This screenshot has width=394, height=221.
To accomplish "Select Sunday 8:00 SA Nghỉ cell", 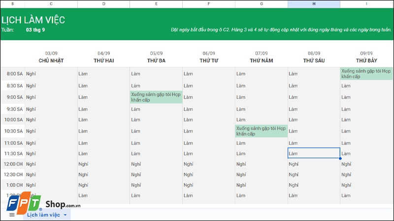I will tap(51, 74).
